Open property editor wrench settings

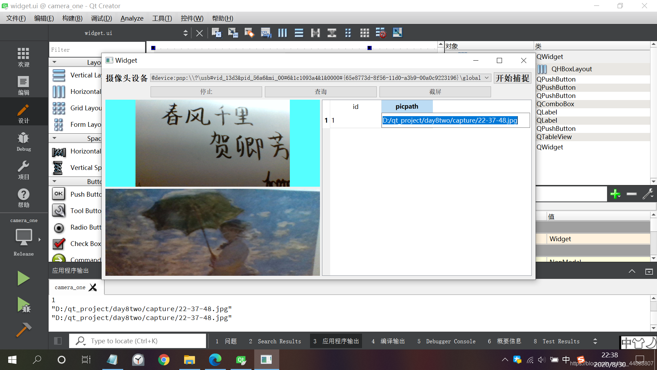(648, 194)
